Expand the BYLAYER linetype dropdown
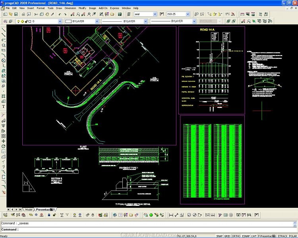This screenshot has width=298, height=238. (145, 21)
